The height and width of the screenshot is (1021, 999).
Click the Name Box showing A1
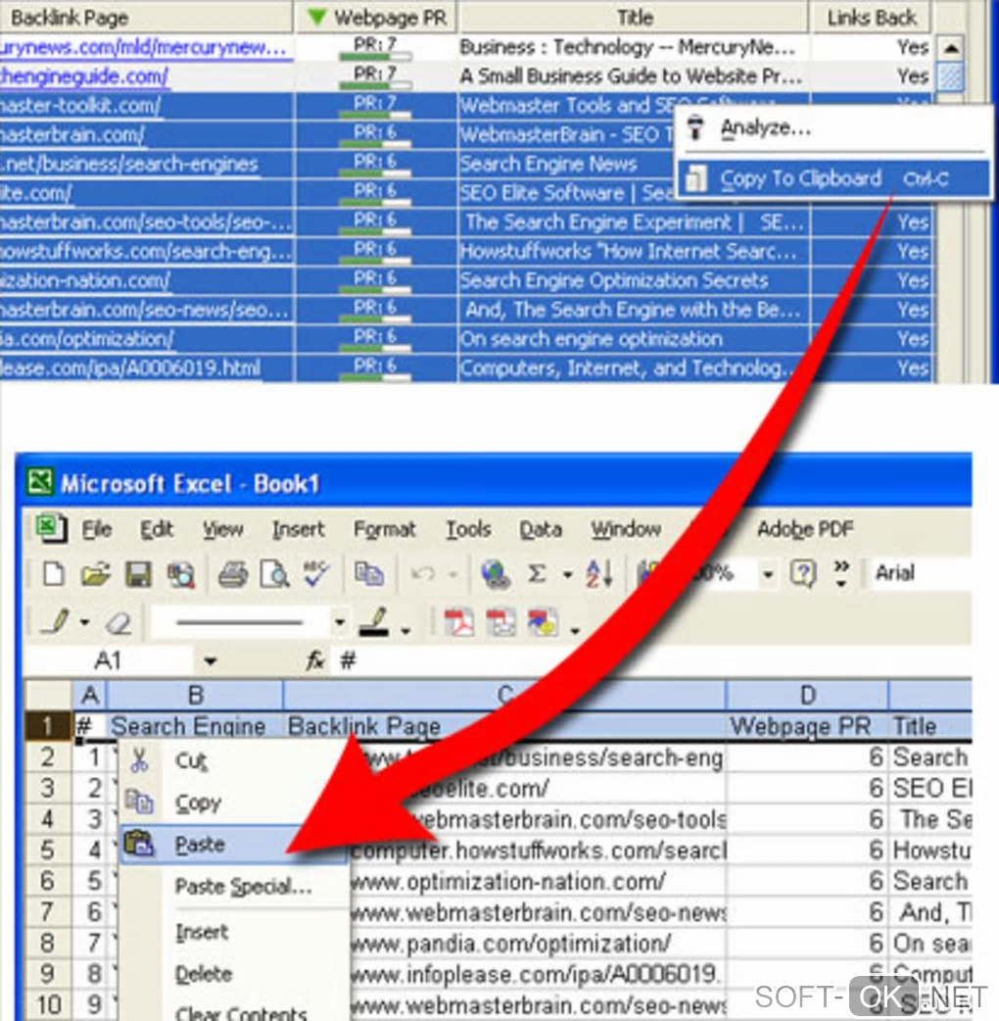[108, 661]
